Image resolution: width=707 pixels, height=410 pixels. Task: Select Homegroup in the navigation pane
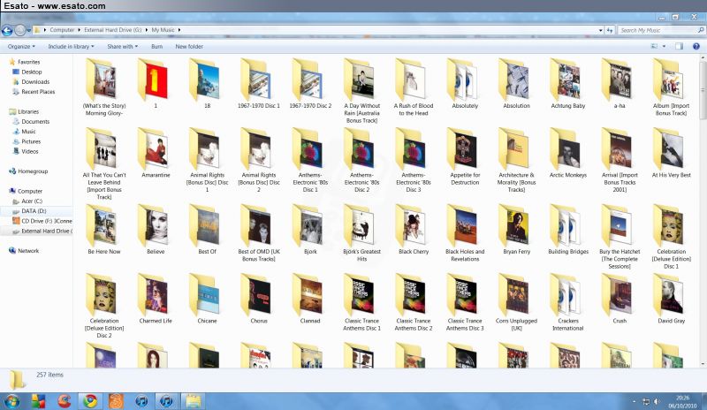[x=33, y=171]
